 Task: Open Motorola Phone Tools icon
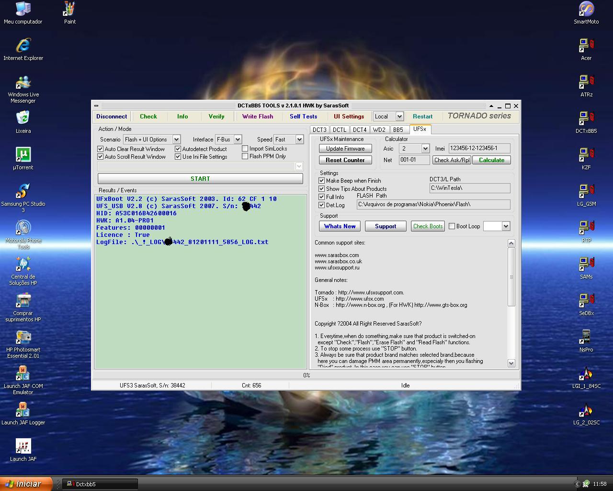(x=23, y=234)
